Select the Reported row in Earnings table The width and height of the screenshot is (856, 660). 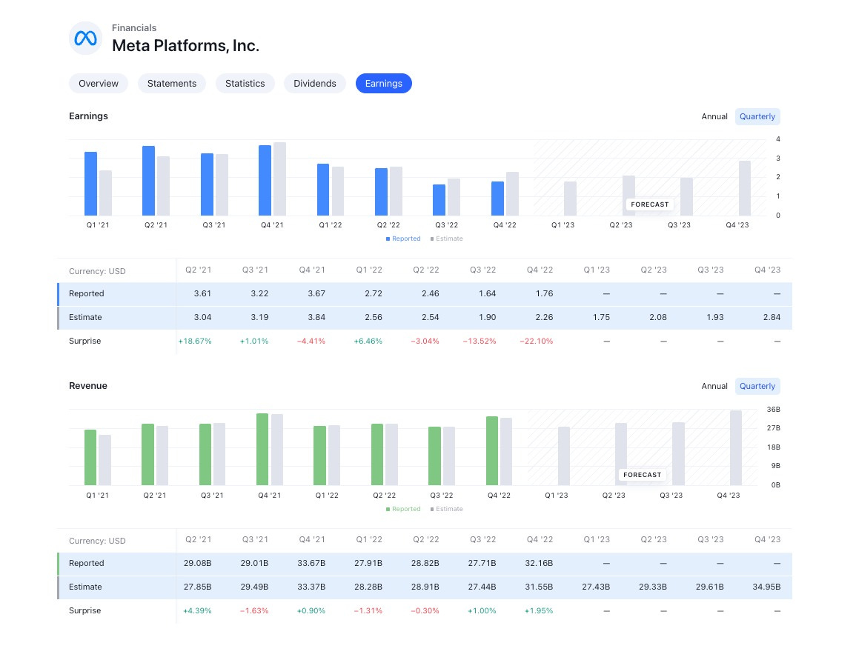click(x=425, y=294)
